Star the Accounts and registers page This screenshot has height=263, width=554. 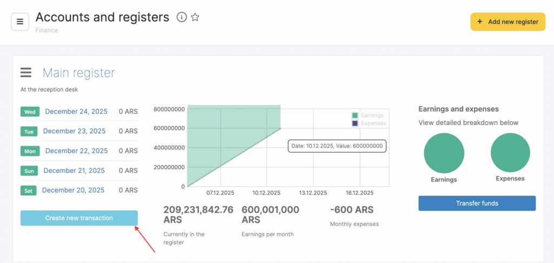tap(195, 17)
